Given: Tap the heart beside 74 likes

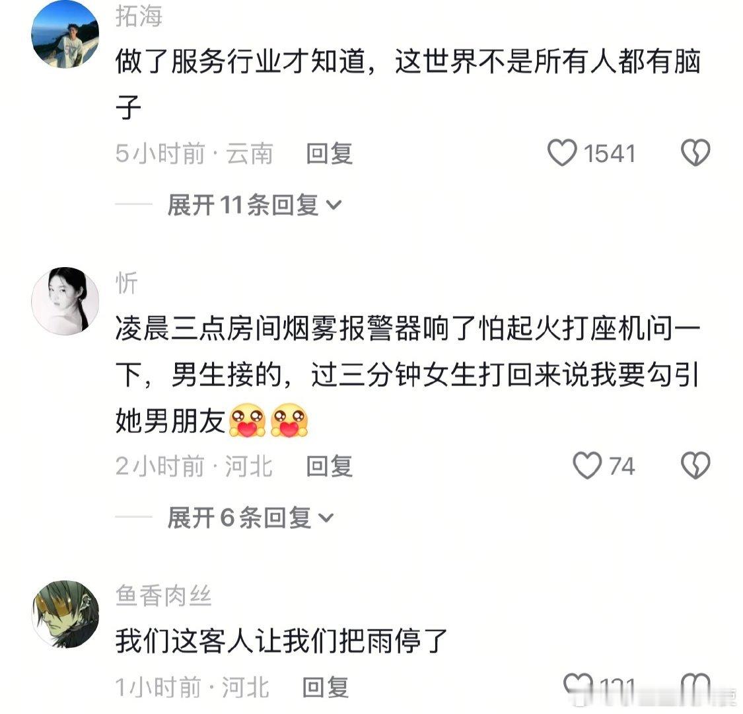Looking at the screenshot, I should (x=587, y=465).
